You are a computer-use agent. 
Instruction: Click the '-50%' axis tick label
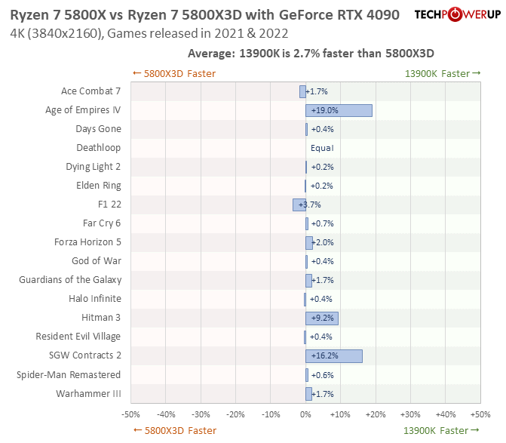(130, 414)
